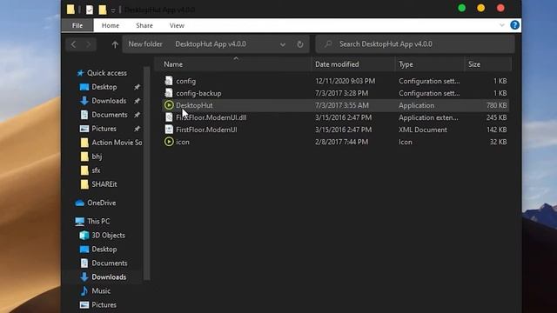
Task: Click the Properties quick access toolbar icon
Action: point(89,10)
